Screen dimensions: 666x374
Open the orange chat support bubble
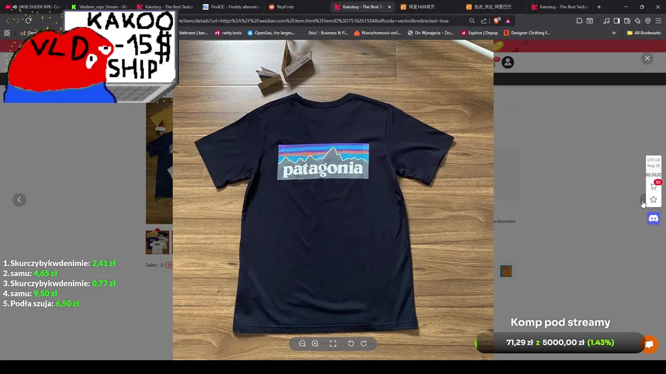pyautogui.click(x=649, y=344)
